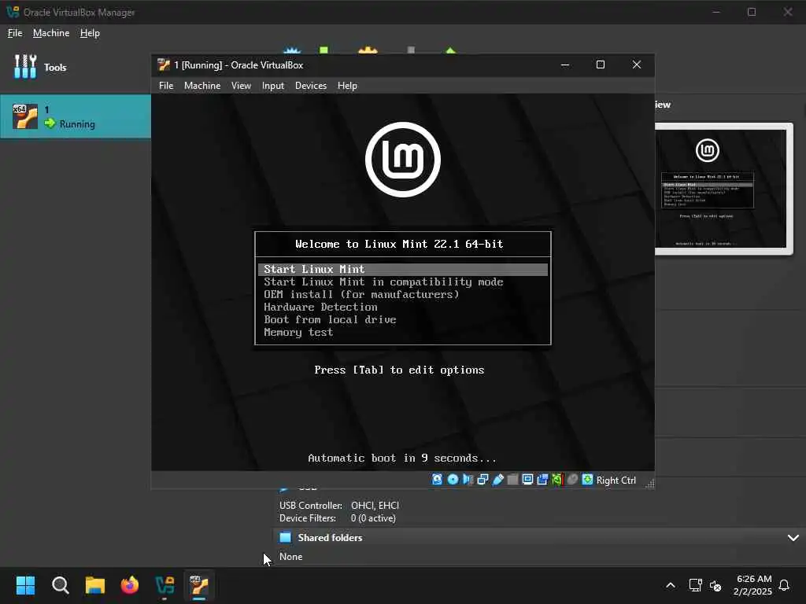Select Memory test boot entry

coord(298,333)
